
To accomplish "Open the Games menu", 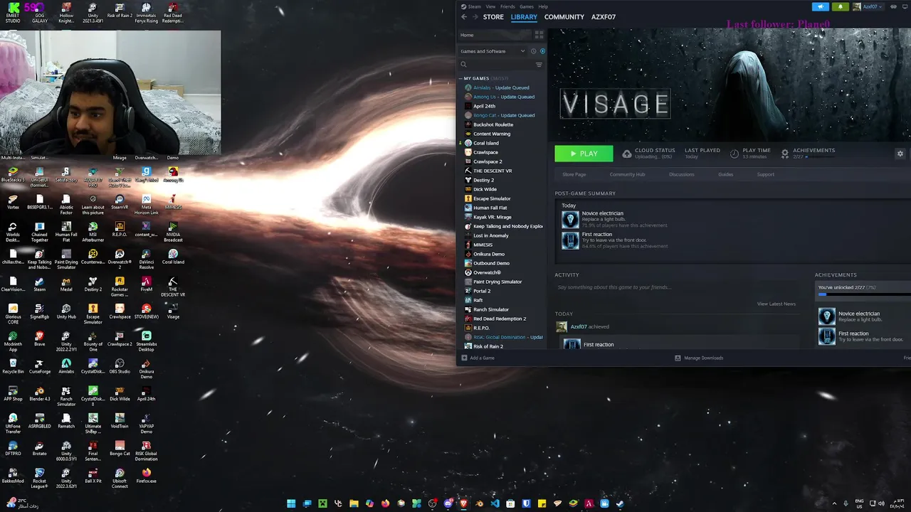I will pos(526,6).
